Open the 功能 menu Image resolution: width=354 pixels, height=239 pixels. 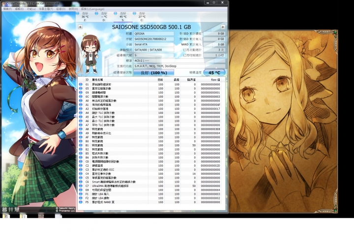click(31, 9)
